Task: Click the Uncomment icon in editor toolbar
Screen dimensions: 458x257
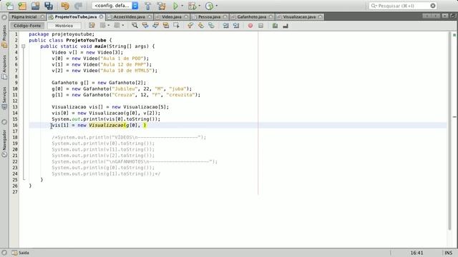Action: tap(286, 26)
